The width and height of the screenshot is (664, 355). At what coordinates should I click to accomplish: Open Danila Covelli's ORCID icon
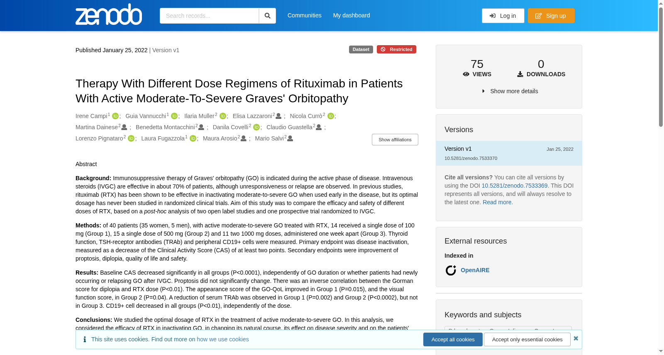256,127
